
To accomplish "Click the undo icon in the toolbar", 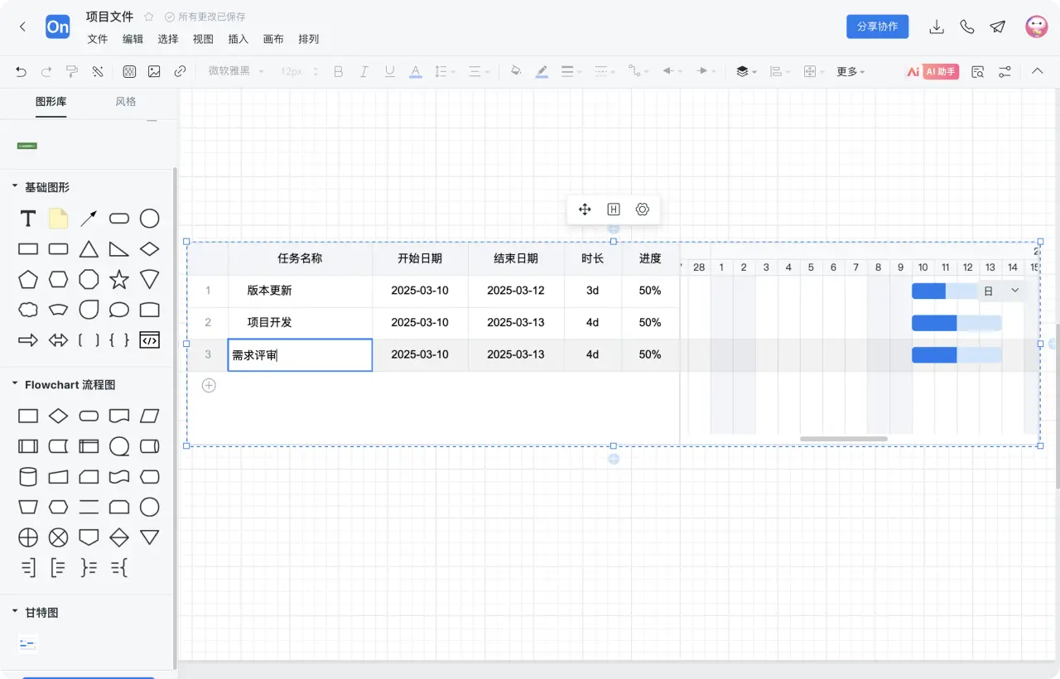I will 21,71.
